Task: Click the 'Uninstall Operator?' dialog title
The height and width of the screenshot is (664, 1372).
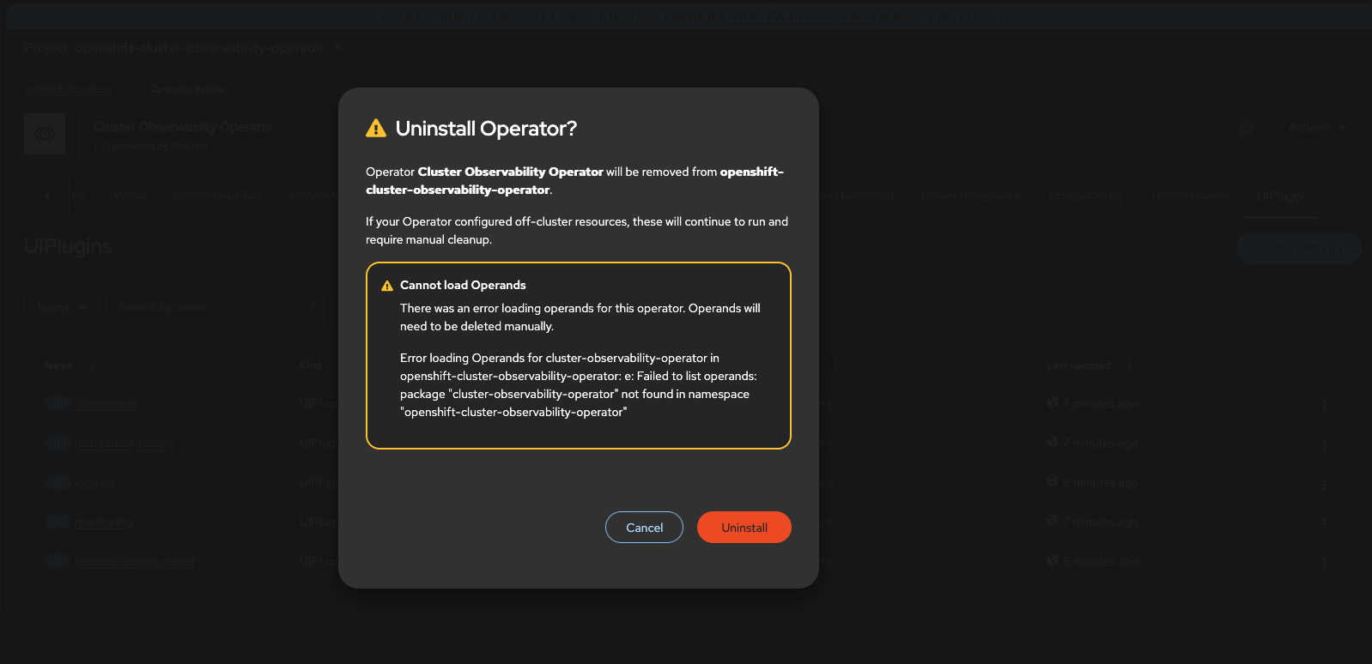Action: point(486,129)
